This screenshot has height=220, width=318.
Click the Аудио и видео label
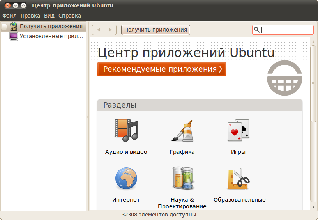[126, 152]
